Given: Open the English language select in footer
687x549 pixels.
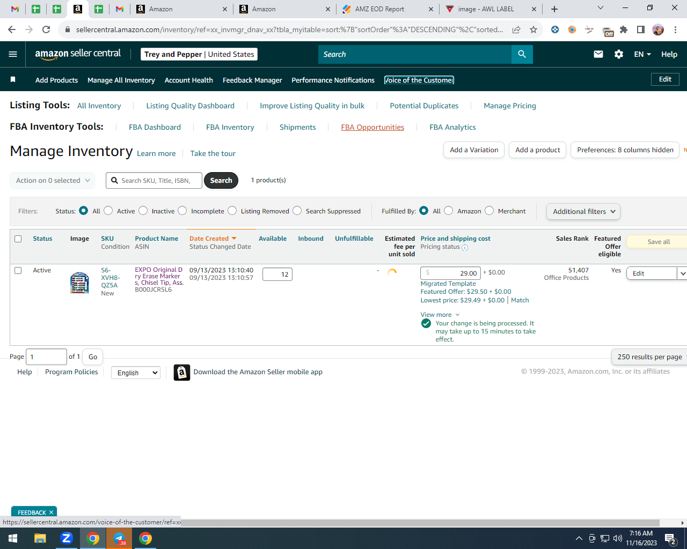Looking at the screenshot, I should tap(136, 373).
